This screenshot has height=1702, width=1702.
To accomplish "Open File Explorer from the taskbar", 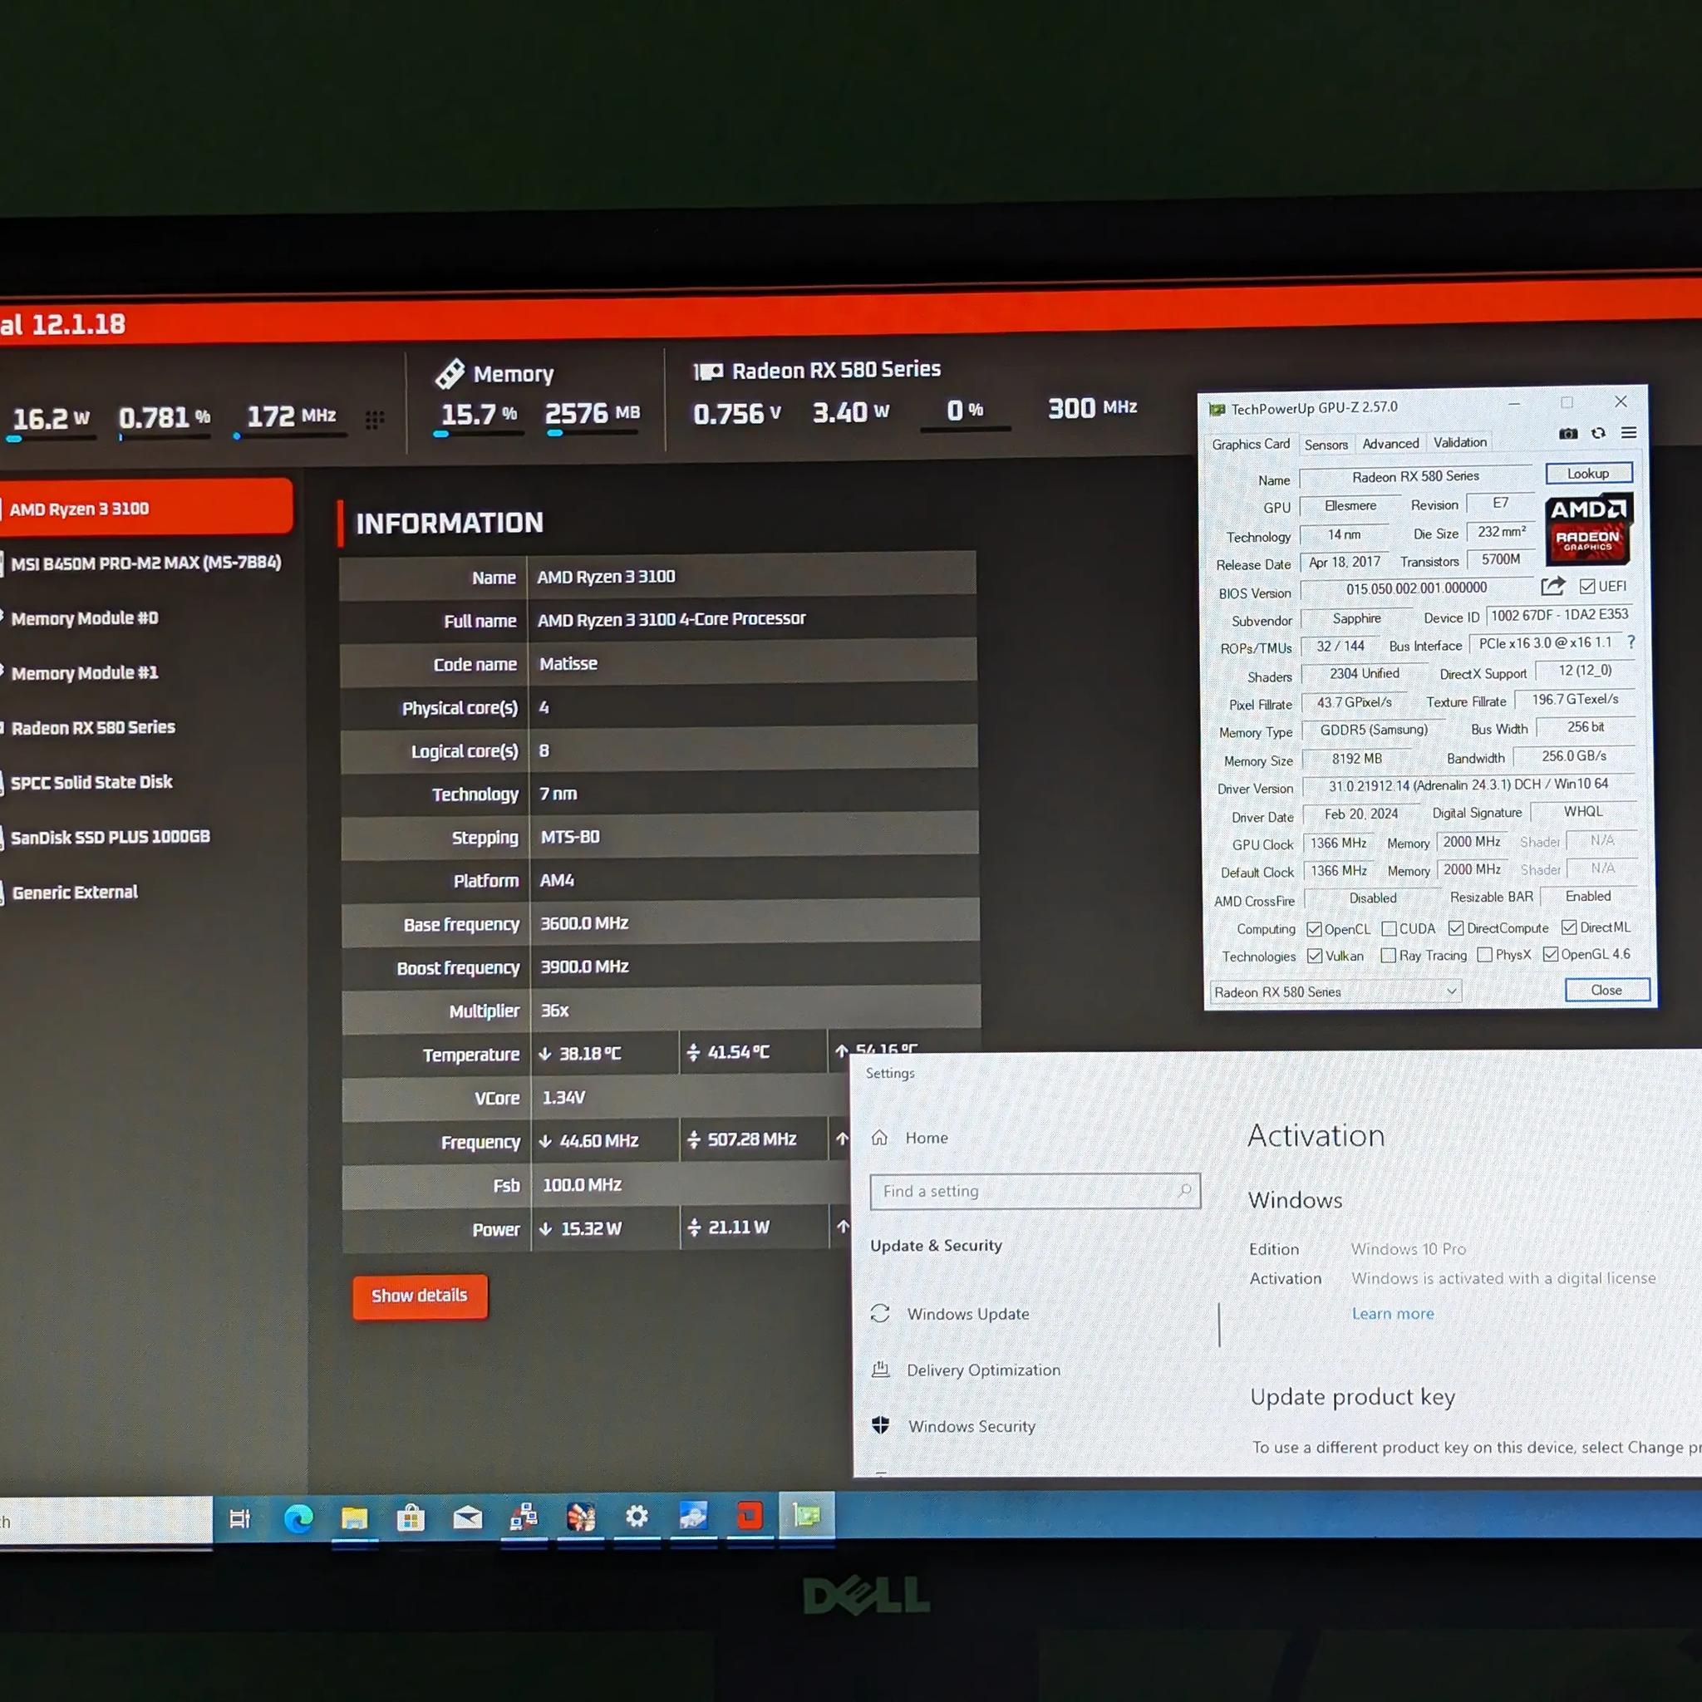I will coord(354,1517).
